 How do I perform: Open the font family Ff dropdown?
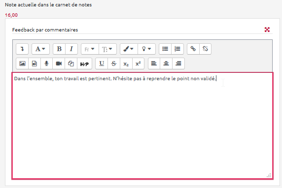pos(90,49)
